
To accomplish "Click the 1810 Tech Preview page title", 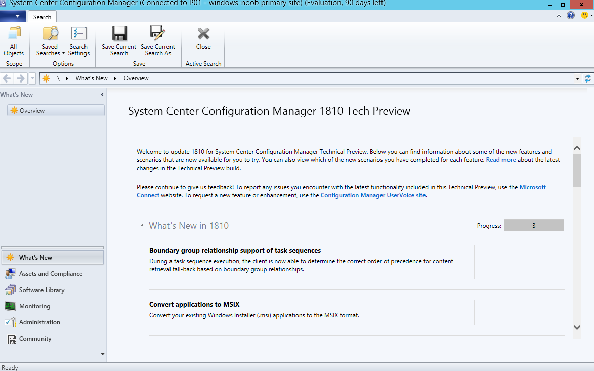I will (269, 111).
